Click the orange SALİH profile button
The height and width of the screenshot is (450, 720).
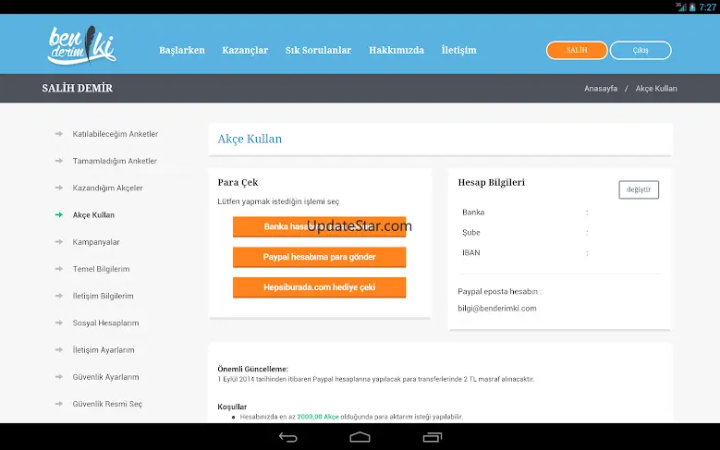coord(577,50)
